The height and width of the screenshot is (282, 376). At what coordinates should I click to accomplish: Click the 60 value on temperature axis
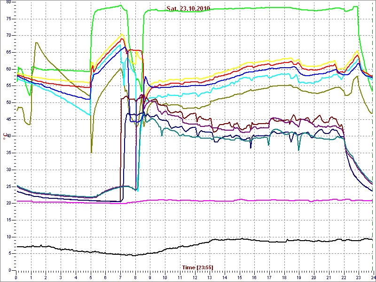8,69
